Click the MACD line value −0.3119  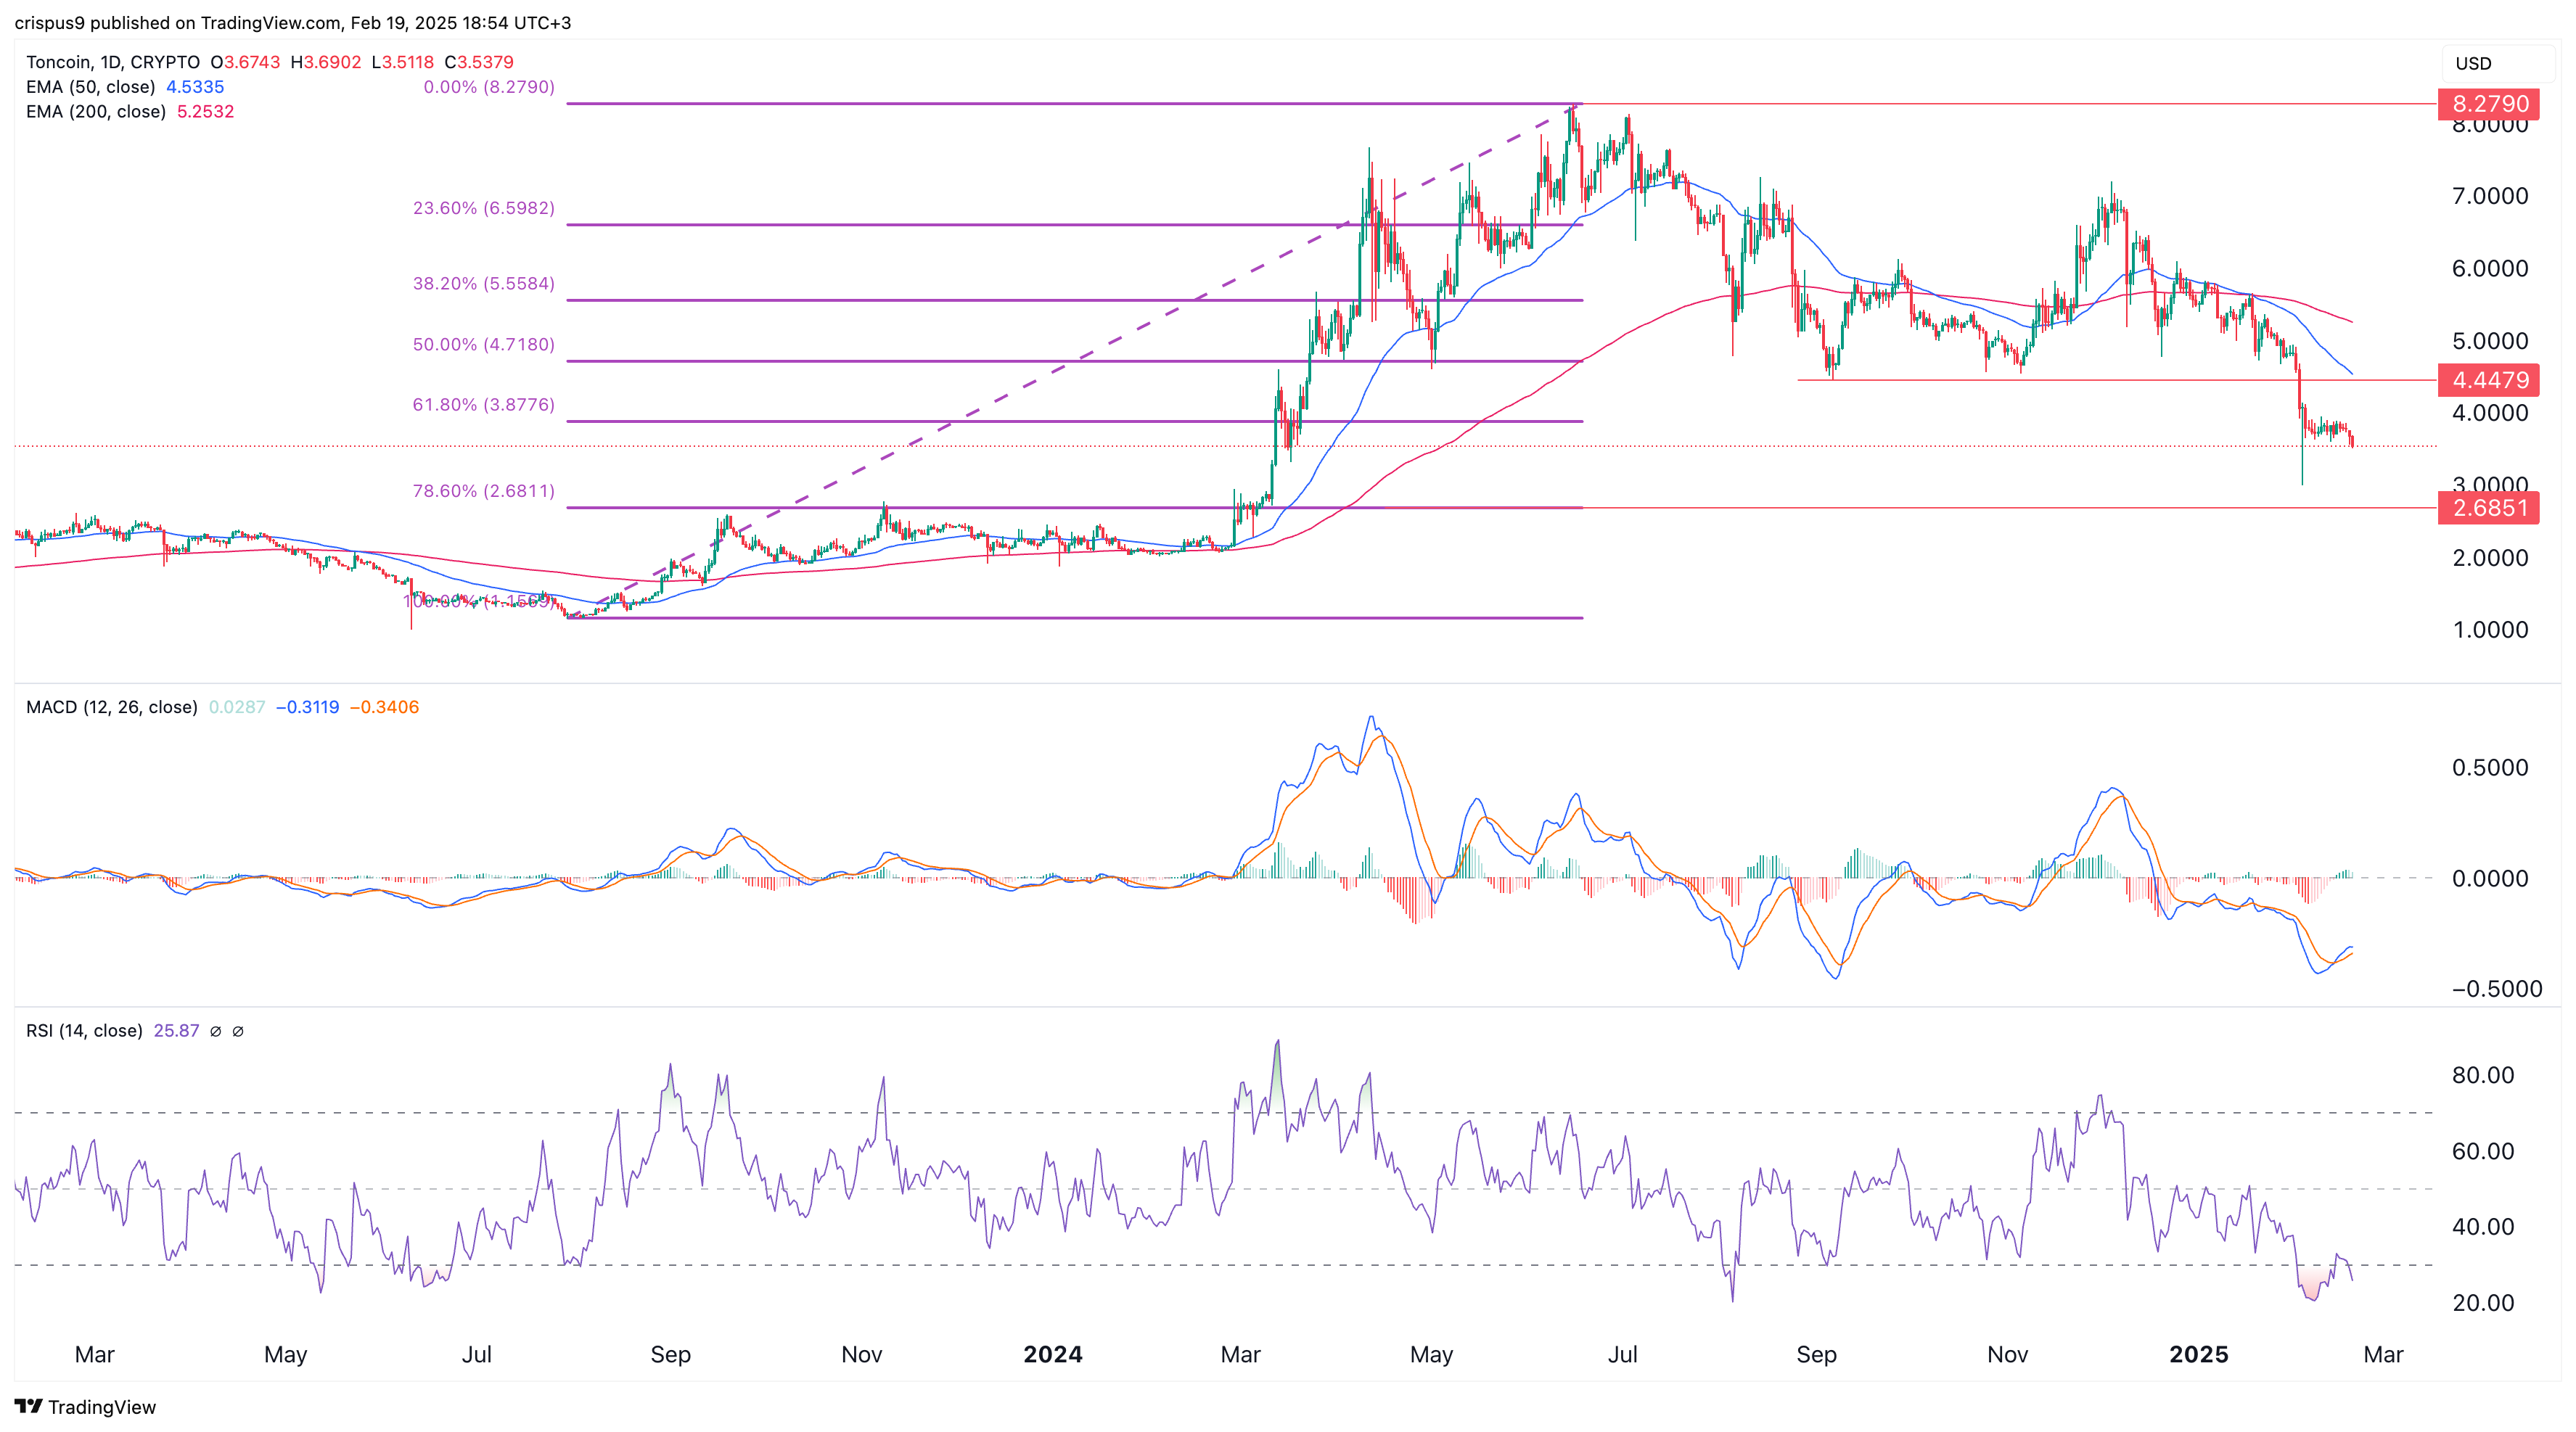[307, 707]
